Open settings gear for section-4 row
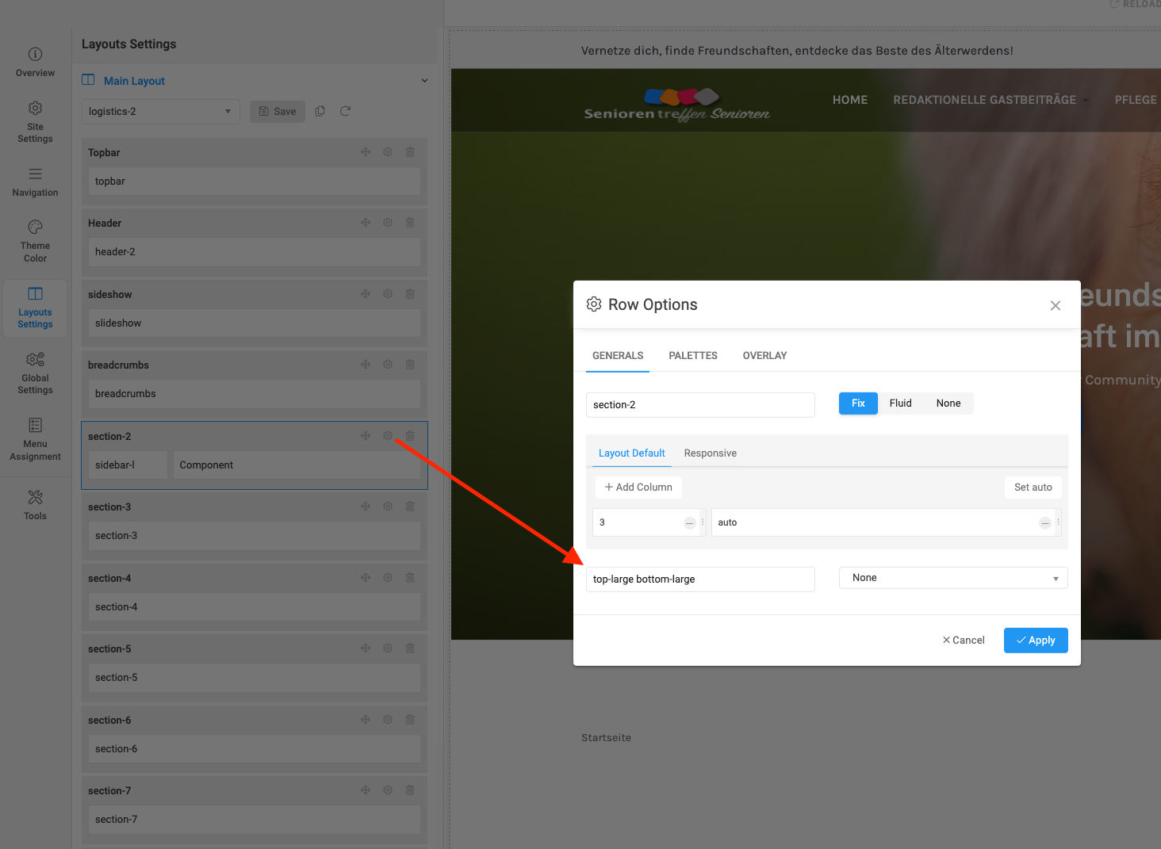Image resolution: width=1161 pixels, height=849 pixels. coord(388,578)
